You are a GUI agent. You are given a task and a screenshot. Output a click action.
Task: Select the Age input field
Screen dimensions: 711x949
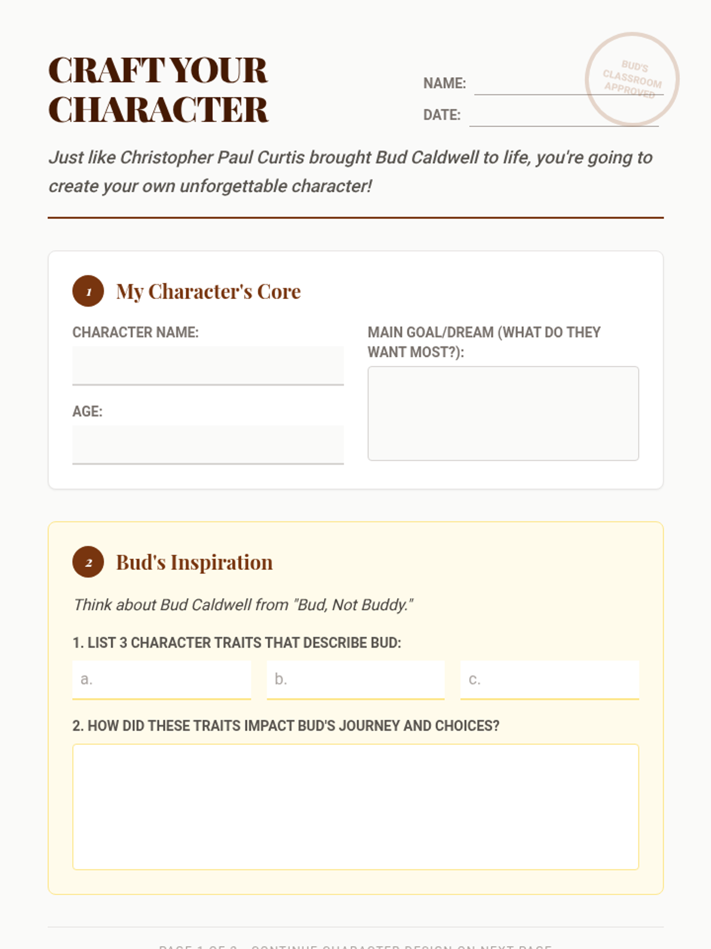coord(208,445)
